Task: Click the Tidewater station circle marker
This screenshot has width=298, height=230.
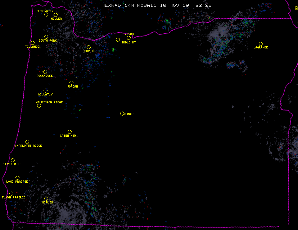Action: [46, 15]
